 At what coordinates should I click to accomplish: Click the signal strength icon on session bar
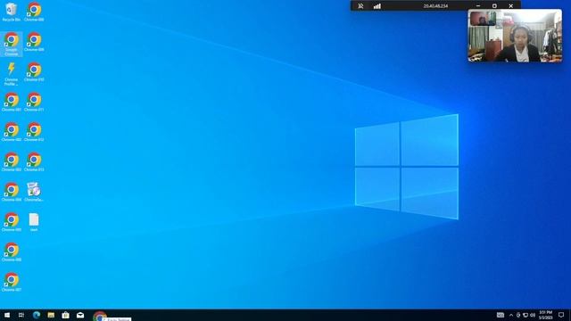pos(377,6)
